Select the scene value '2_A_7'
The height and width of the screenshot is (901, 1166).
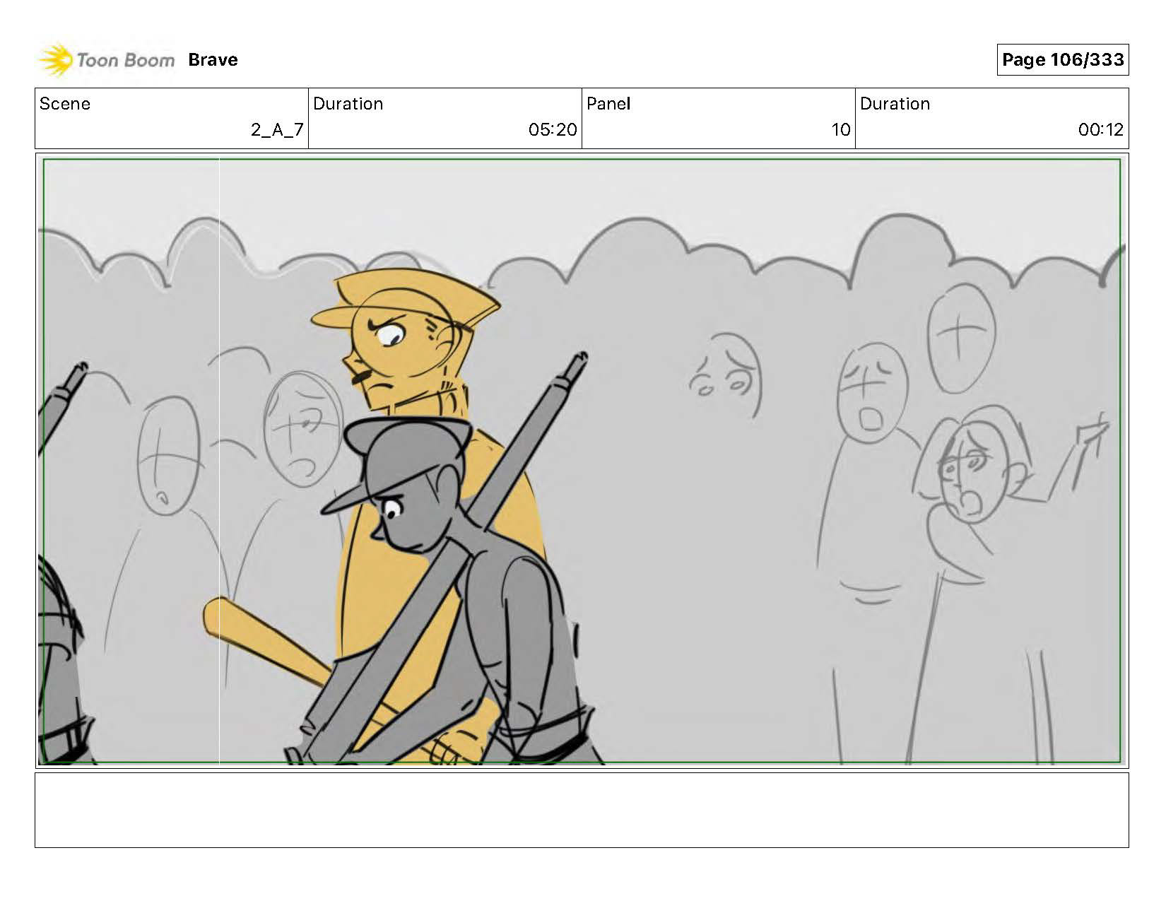pos(277,130)
